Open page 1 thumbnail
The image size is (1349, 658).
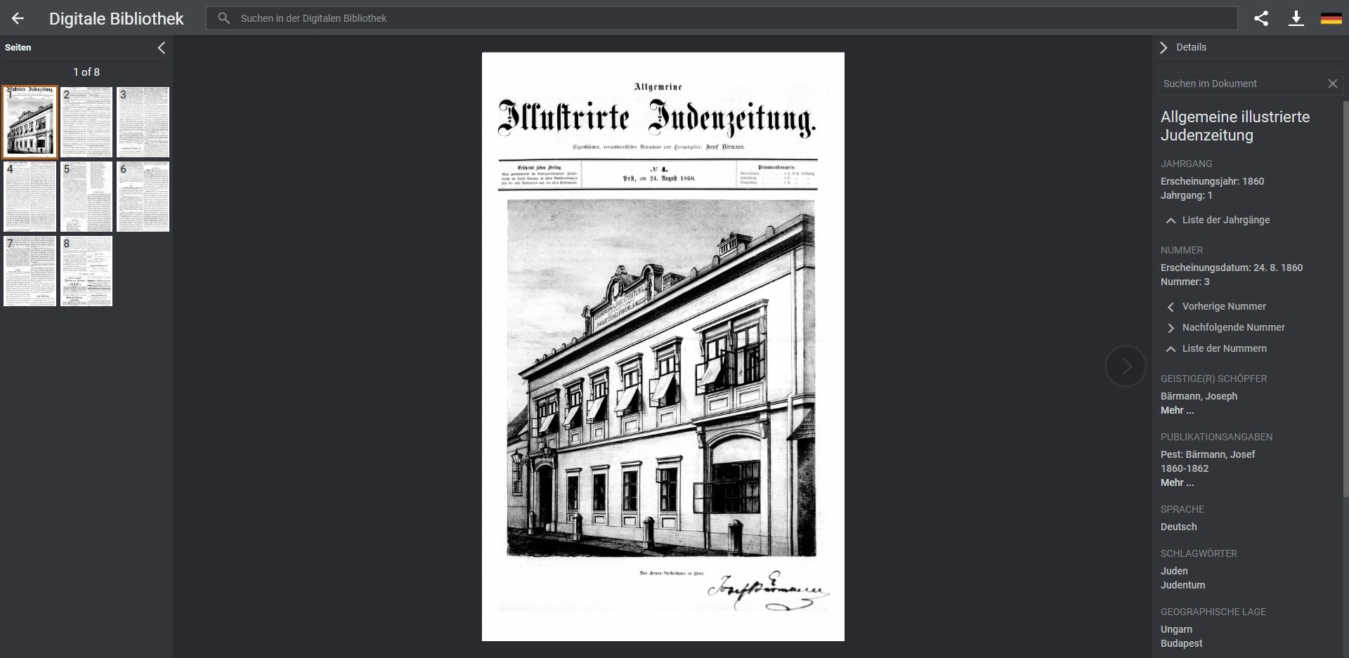click(x=30, y=122)
